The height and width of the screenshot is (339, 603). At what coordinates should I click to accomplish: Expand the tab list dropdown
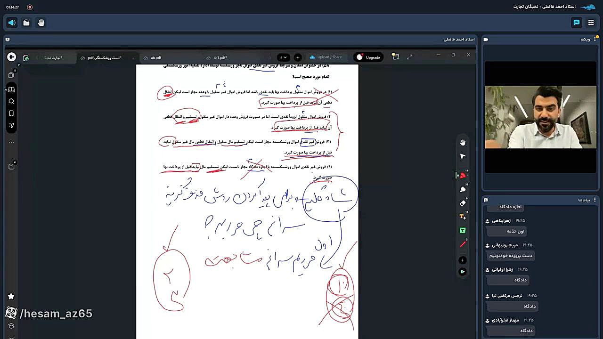point(283,57)
